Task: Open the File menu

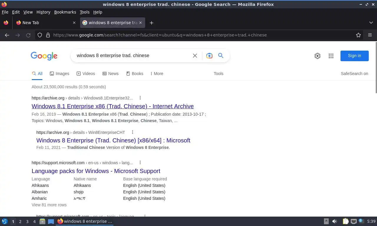Action: pos(5,12)
